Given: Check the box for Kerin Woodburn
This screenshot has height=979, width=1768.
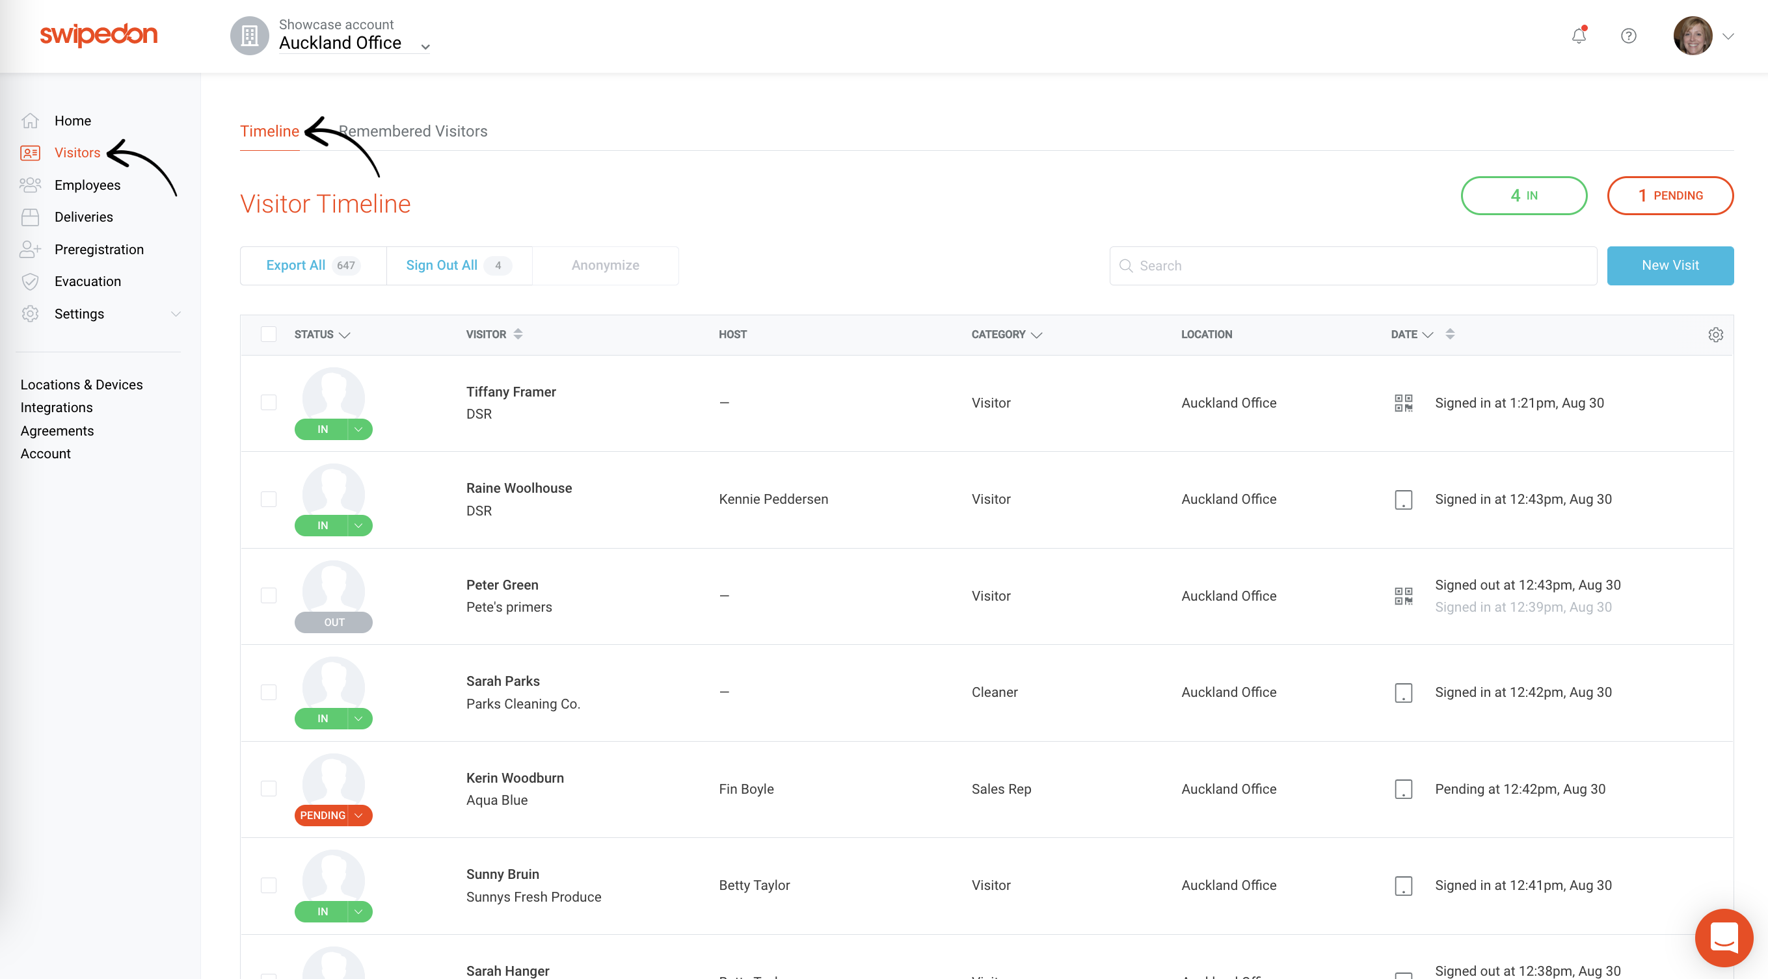Looking at the screenshot, I should coord(269,789).
